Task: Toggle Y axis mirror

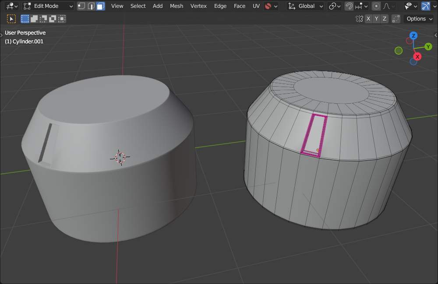Action: click(x=377, y=19)
